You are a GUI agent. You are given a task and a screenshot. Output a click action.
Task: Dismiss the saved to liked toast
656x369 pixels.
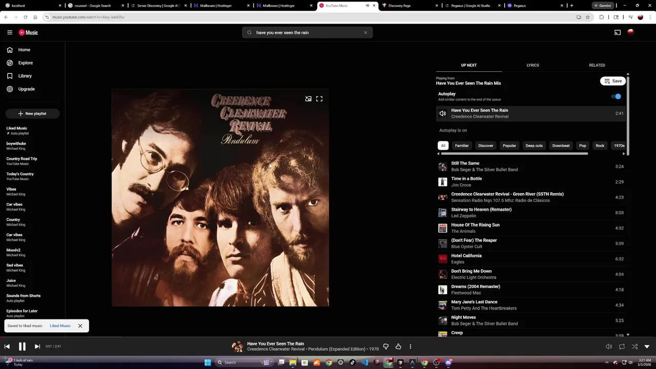click(80, 326)
